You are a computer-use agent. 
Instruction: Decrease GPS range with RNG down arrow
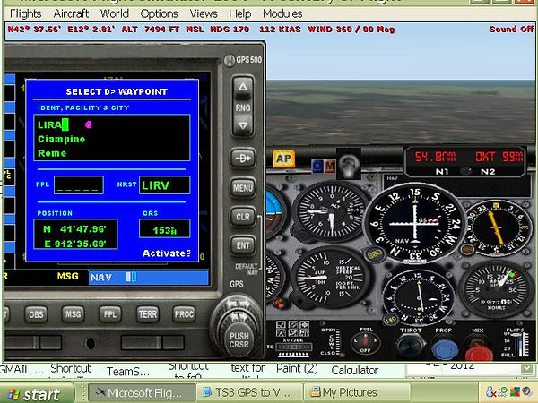click(243, 125)
